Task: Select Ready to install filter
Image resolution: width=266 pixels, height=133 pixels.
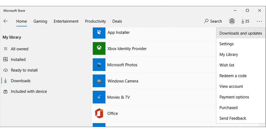Action: [24, 70]
